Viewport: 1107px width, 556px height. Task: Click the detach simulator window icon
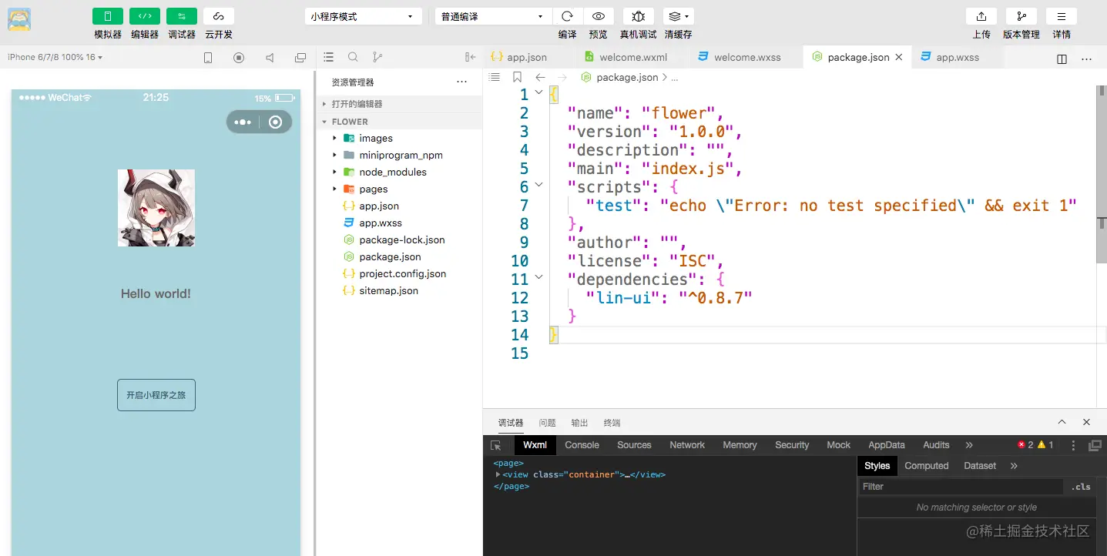coord(300,58)
